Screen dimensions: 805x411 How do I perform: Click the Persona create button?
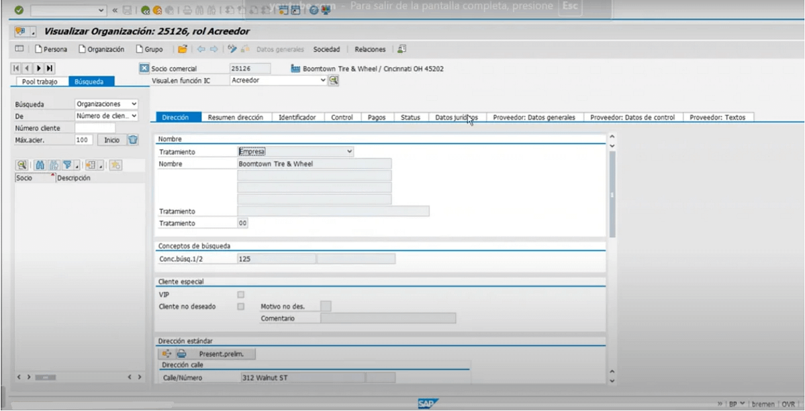pos(51,49)
